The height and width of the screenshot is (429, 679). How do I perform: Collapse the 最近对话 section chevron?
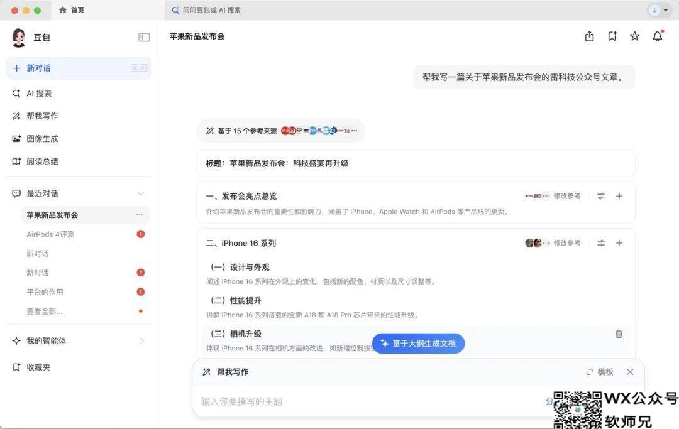141,193
